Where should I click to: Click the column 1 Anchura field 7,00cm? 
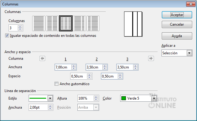(63, 68)
